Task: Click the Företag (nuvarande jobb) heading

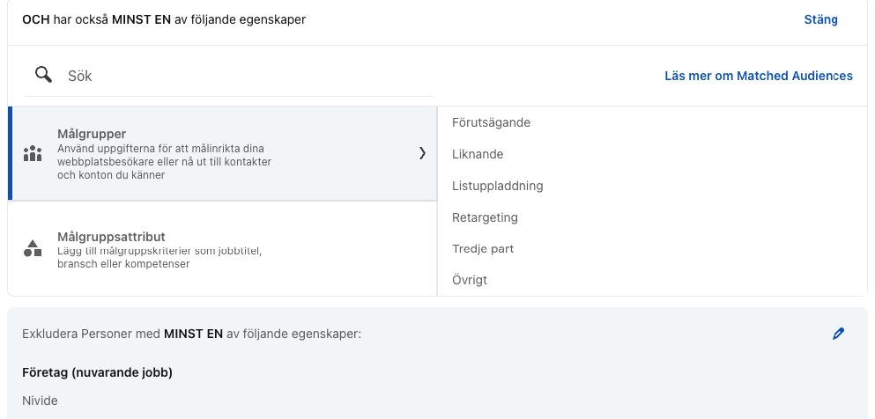Action: tap(97, 372)
